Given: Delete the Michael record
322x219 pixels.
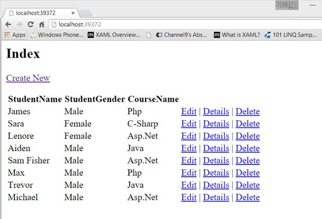Looking at the screenshot, I should (x=248, y=197).
